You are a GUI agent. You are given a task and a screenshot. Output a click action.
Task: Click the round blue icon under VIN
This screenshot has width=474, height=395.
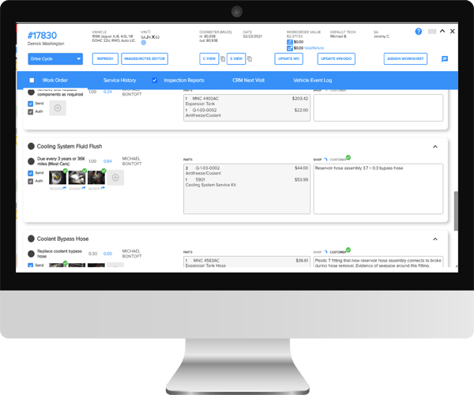pos(144,43)
